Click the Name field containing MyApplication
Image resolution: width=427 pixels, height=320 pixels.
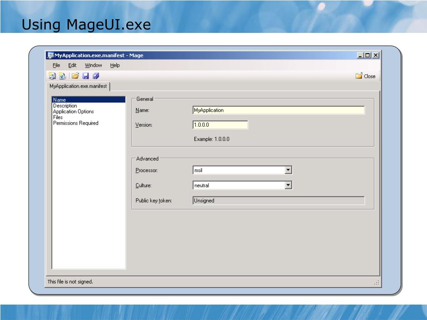tap(278, 110)
